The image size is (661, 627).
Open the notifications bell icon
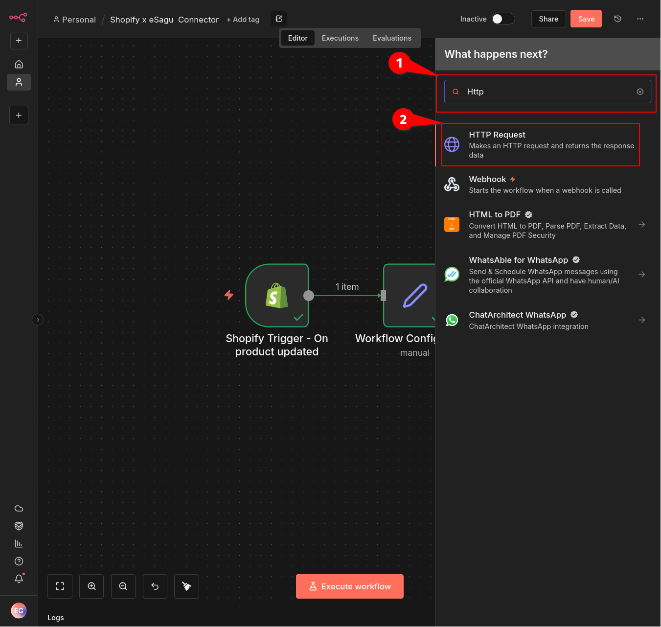point(19,579)
